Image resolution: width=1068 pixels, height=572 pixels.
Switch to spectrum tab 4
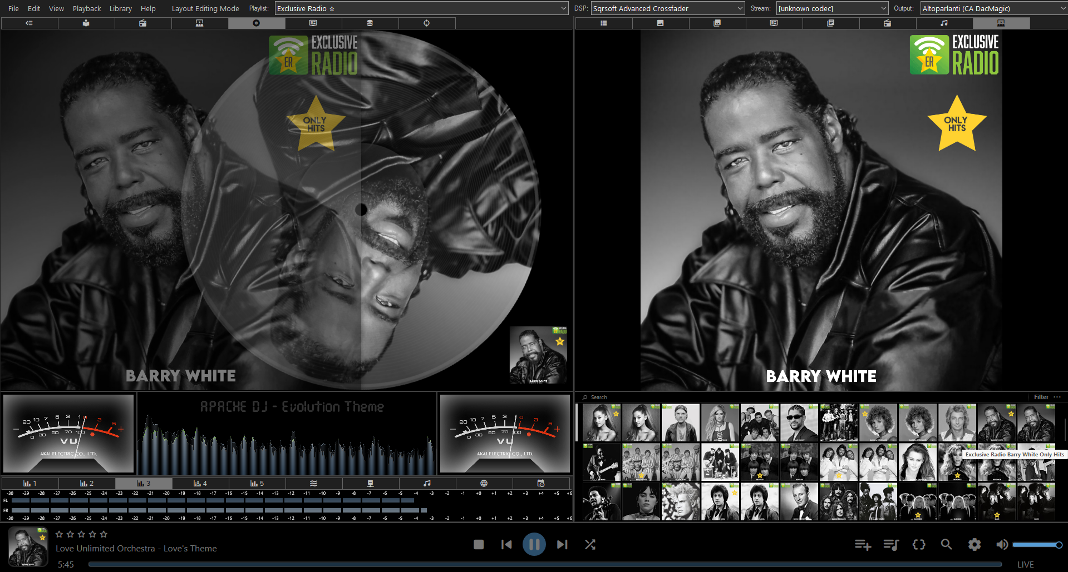[200, 484]
